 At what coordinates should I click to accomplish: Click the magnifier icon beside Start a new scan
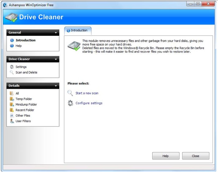click(70, 93)
